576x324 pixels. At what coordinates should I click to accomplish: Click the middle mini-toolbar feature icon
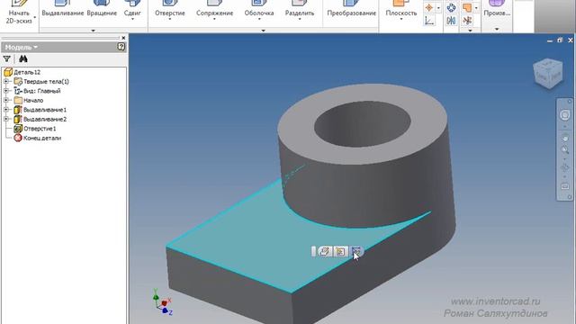[340, 251]
